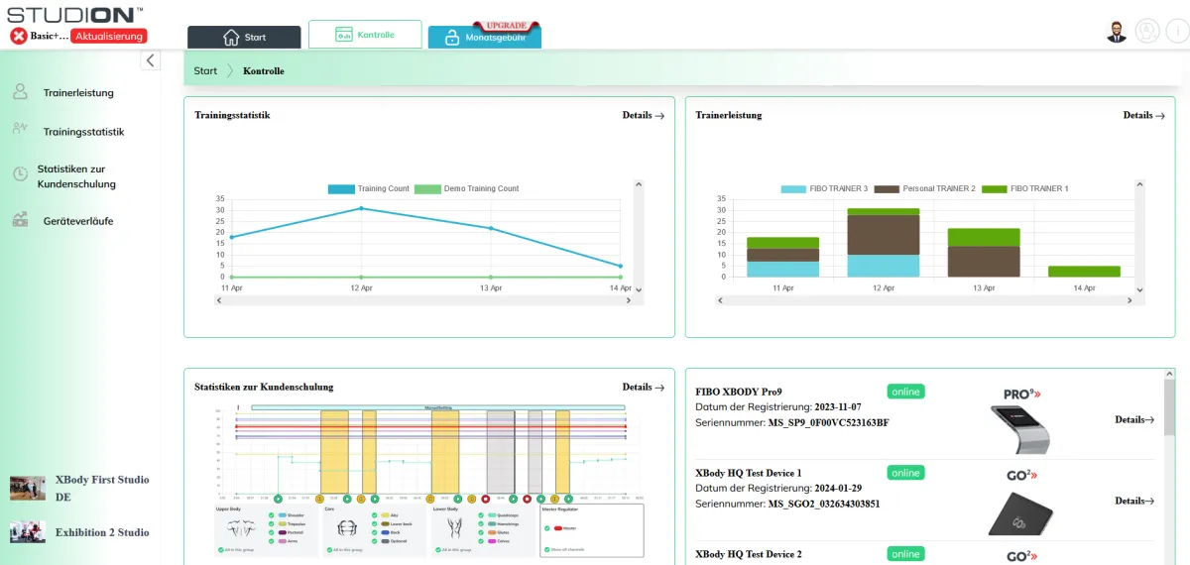The image size is (1190, 565).
Task: Click the padlock icon on Monatsgebühr tab
Action: pyautogui.click(x=452, y=38)
